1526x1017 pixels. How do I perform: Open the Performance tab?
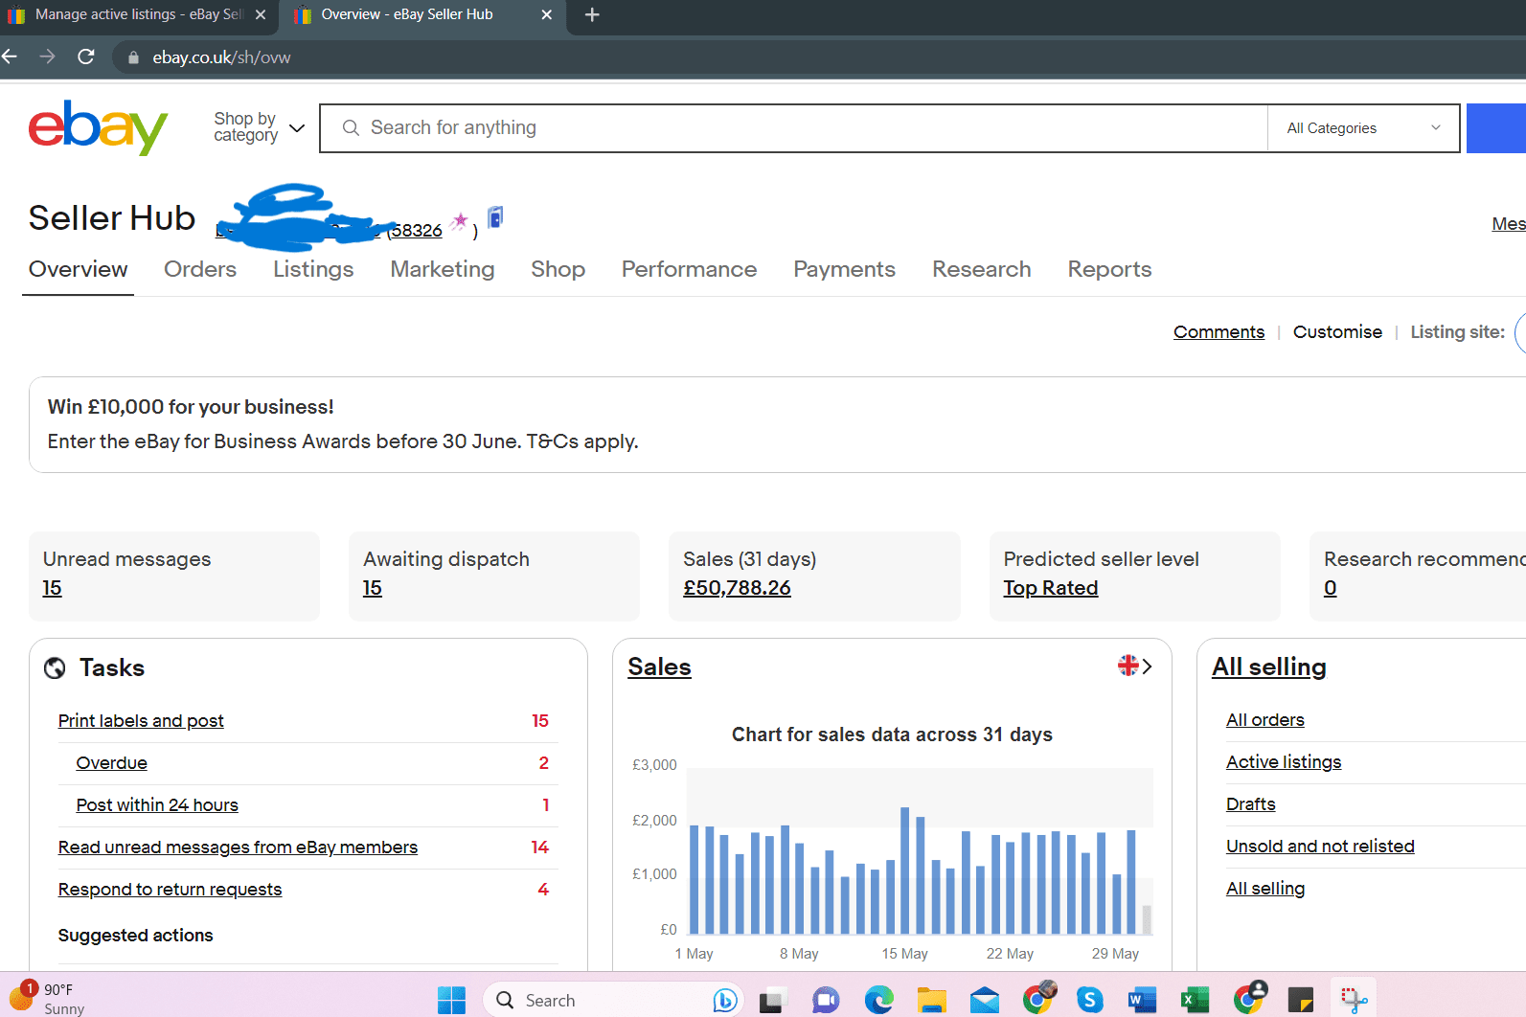point(689,269)
